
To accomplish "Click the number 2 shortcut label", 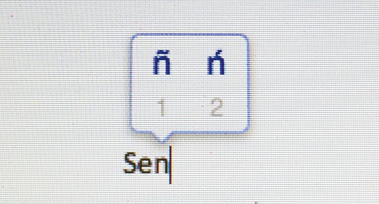I will (x=216, y=108).
